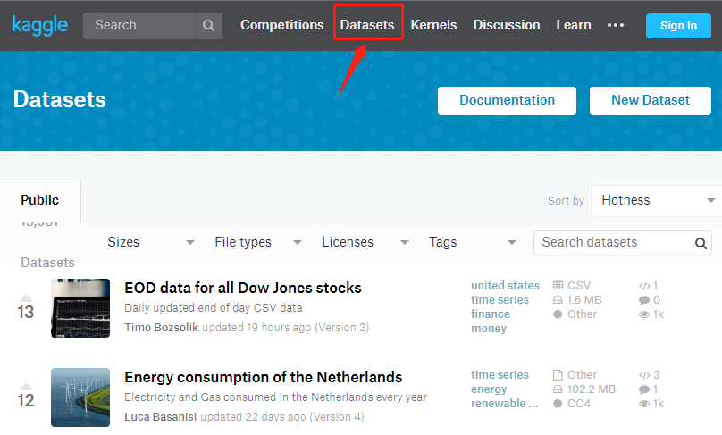Open the Documentation button
The height and width of the screenshot is (435, 722).
(x=507, y=100)
